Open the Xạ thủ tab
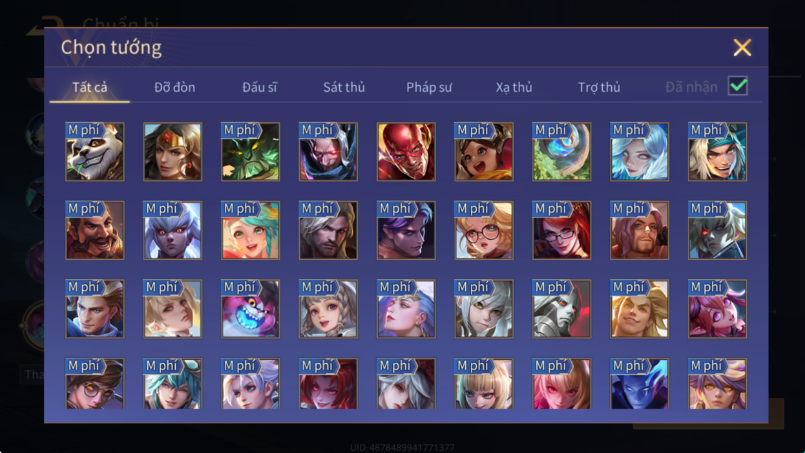Image resolution: width=805 pixels, height=453 pixels. (x=514, y=87)
